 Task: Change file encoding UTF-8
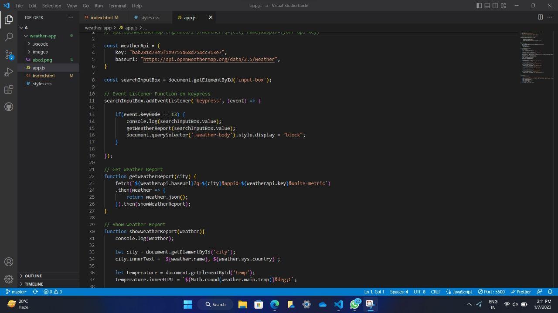(419, 292)
